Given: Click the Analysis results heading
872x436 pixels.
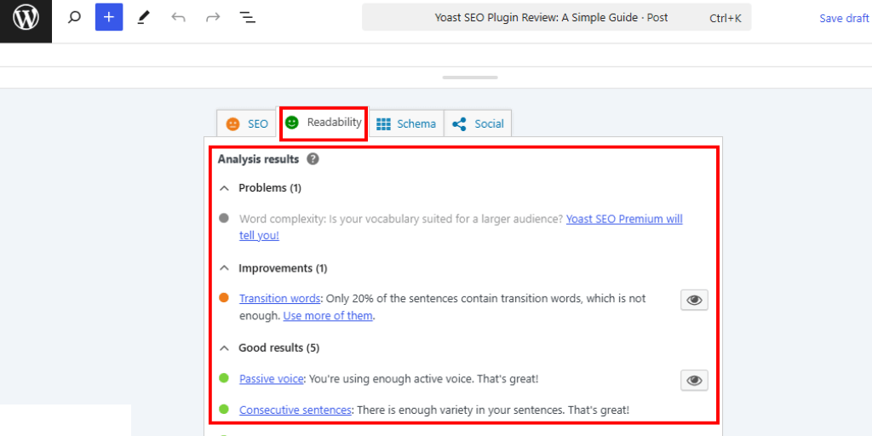Looking at the screenshot, I should pos(258,159).
